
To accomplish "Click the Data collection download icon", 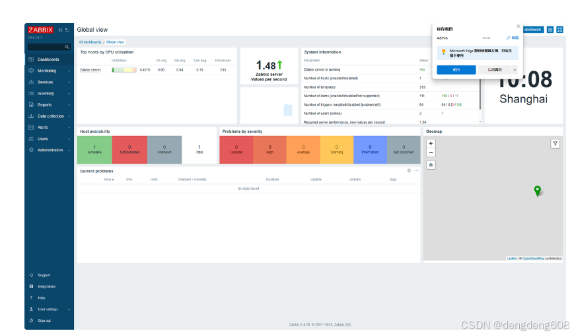I will pyautogui.click(x=31, y=116).
